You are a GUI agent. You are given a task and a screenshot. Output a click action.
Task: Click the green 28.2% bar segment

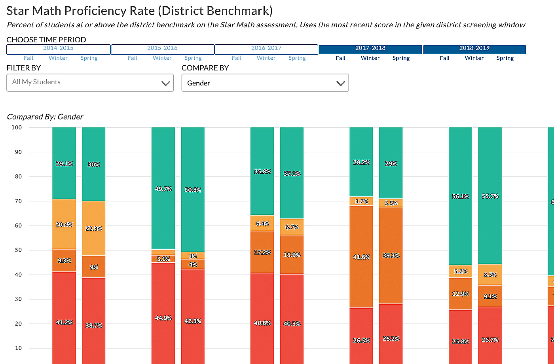(361, 162)
